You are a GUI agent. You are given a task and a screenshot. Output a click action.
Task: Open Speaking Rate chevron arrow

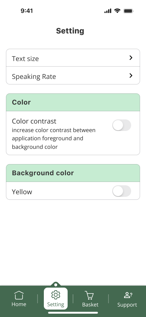point(131,76)
